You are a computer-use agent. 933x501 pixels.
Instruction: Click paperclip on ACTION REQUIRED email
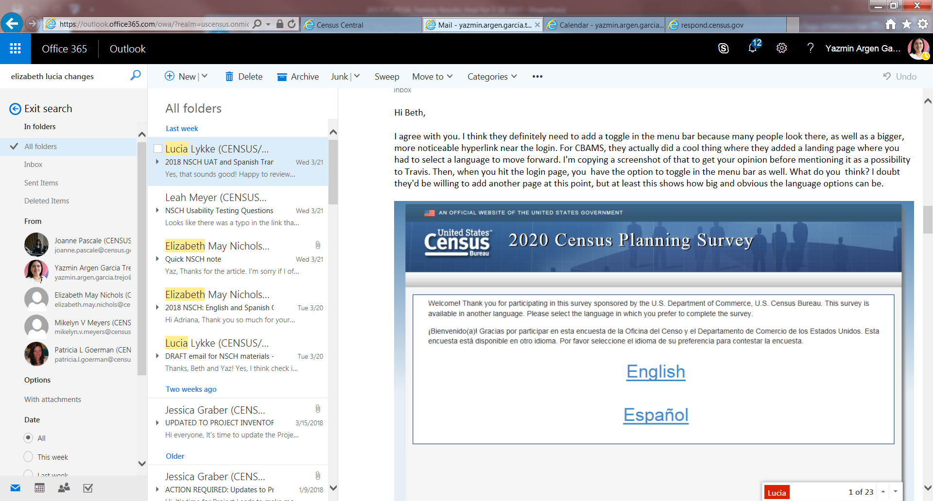pos(318,476)
